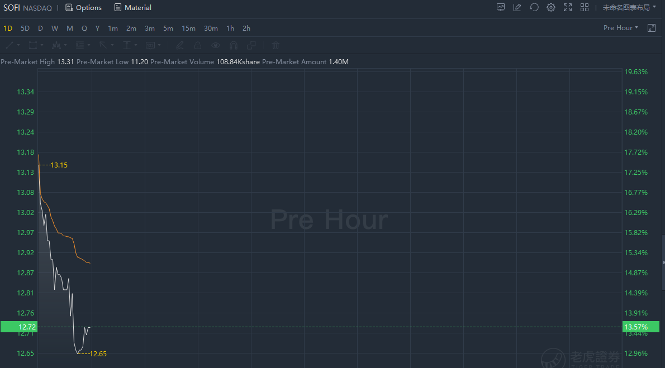This screenshot has width=665, height=368.
Task: Select the price range measure tool
Action: [126, 45]
